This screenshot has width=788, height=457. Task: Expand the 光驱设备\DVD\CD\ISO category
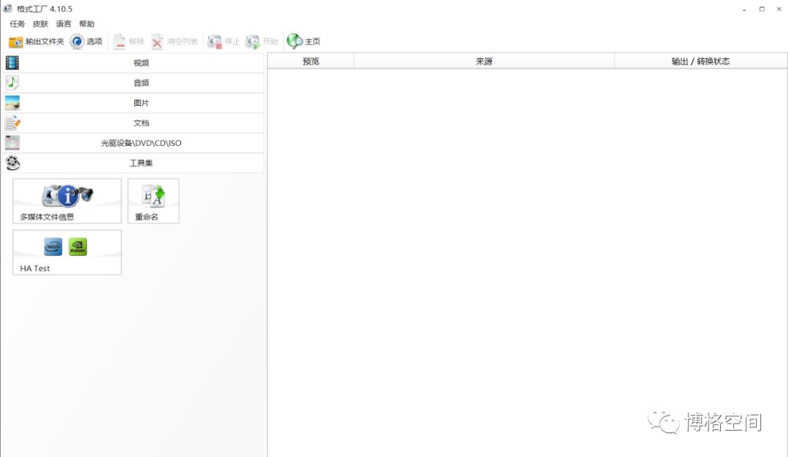(134, 143)
